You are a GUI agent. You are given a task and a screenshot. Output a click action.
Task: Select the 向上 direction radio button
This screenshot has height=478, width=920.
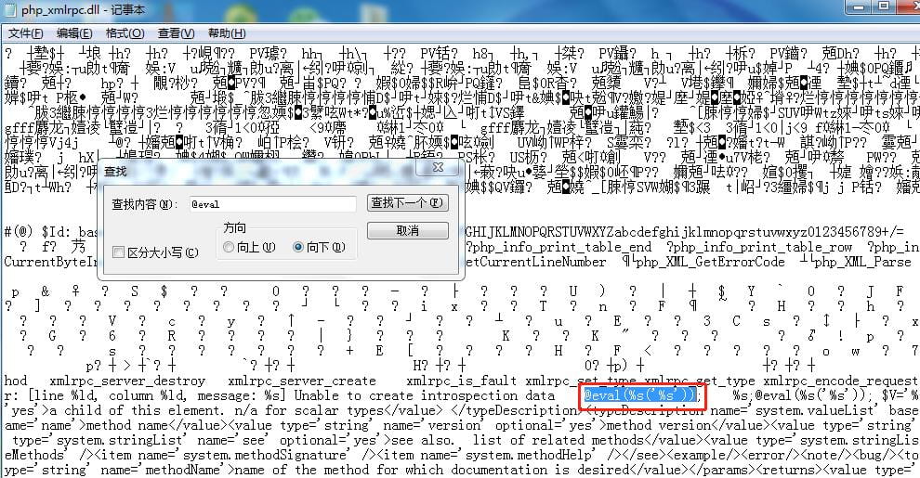point(229,247)
